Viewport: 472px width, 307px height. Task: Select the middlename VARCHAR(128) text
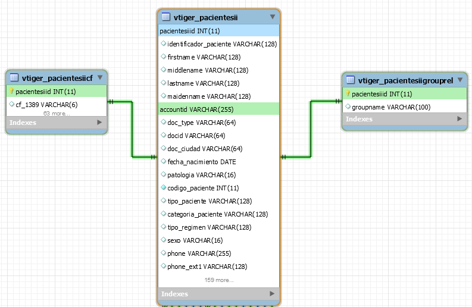coord(208,70)
